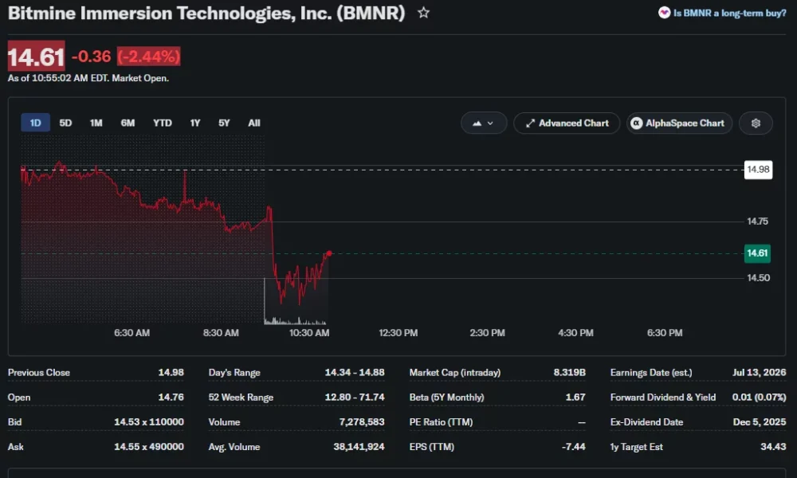Click the 14.75 price axis label
797x478 pixels.
pos(757,221)
